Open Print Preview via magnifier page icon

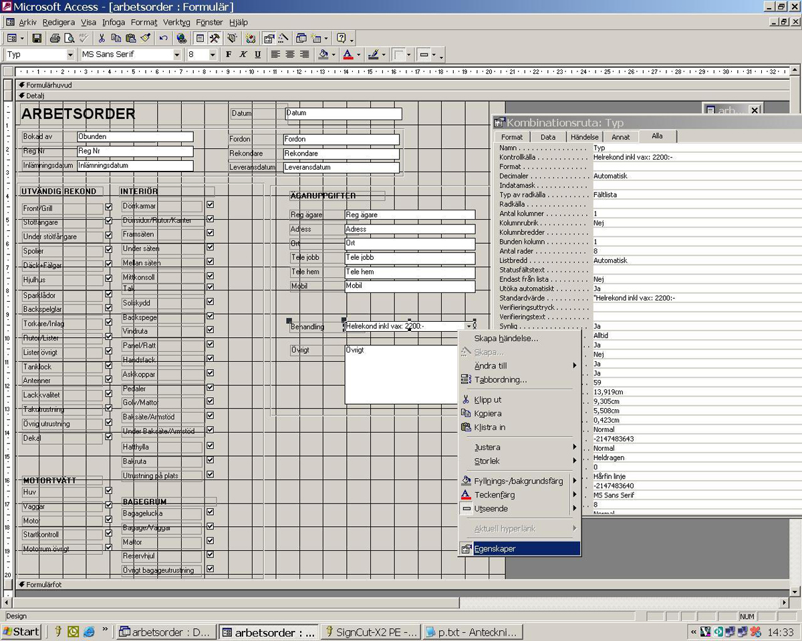pyautogui.click(x=69, y=39)
